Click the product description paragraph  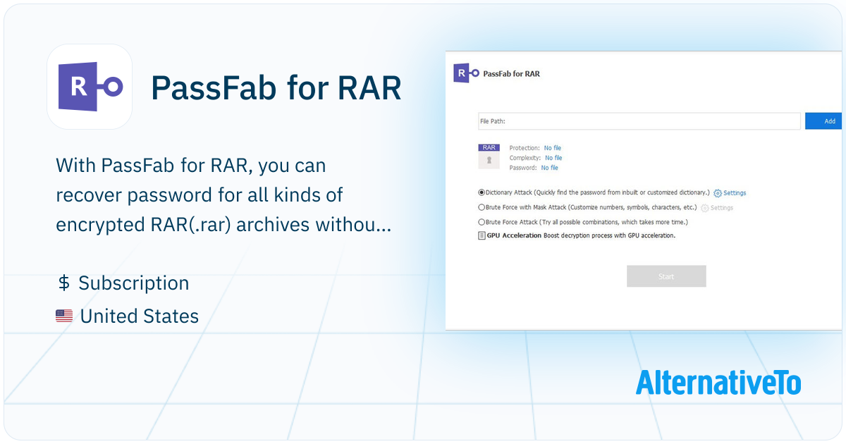point(223,195)
